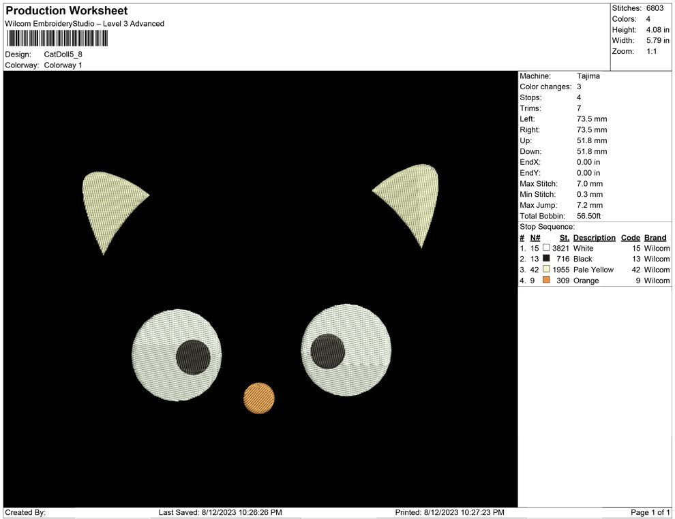
Task: Click the Black thread color swatch
Action: click(x=546, y=259)
